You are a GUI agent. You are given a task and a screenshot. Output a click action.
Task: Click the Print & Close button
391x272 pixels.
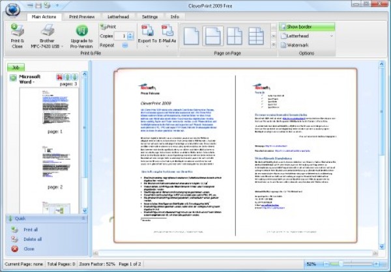tap(17, 36)
